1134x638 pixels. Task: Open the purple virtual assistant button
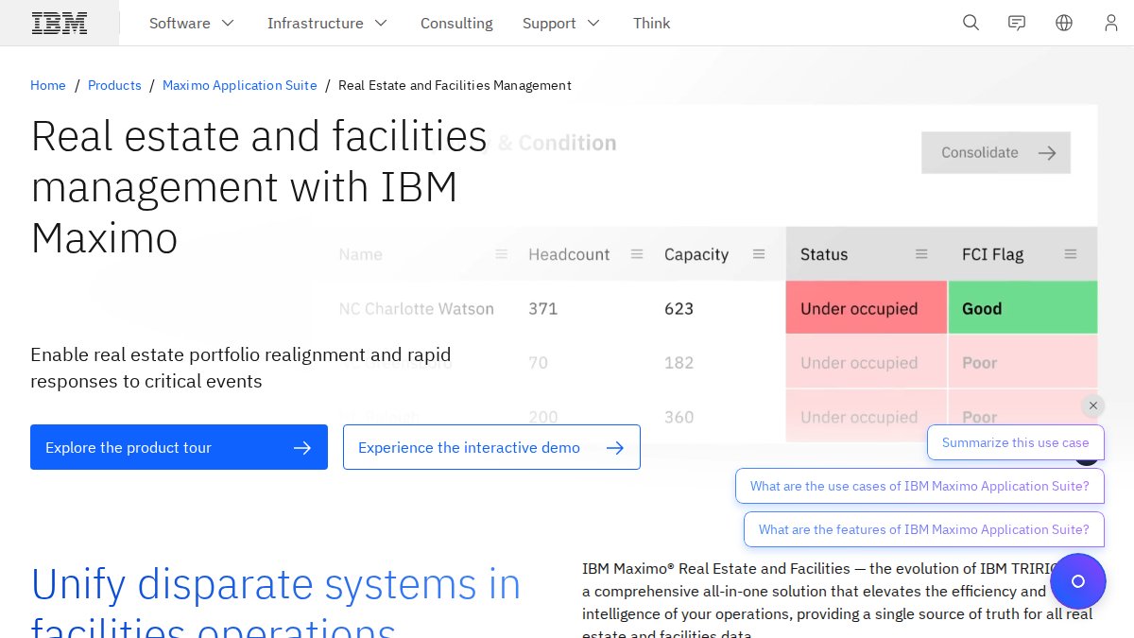pos(1077,581)
